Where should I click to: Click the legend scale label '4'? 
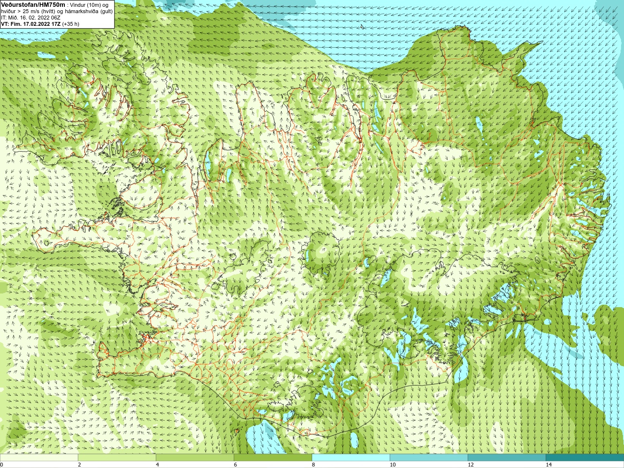(157, 465)
